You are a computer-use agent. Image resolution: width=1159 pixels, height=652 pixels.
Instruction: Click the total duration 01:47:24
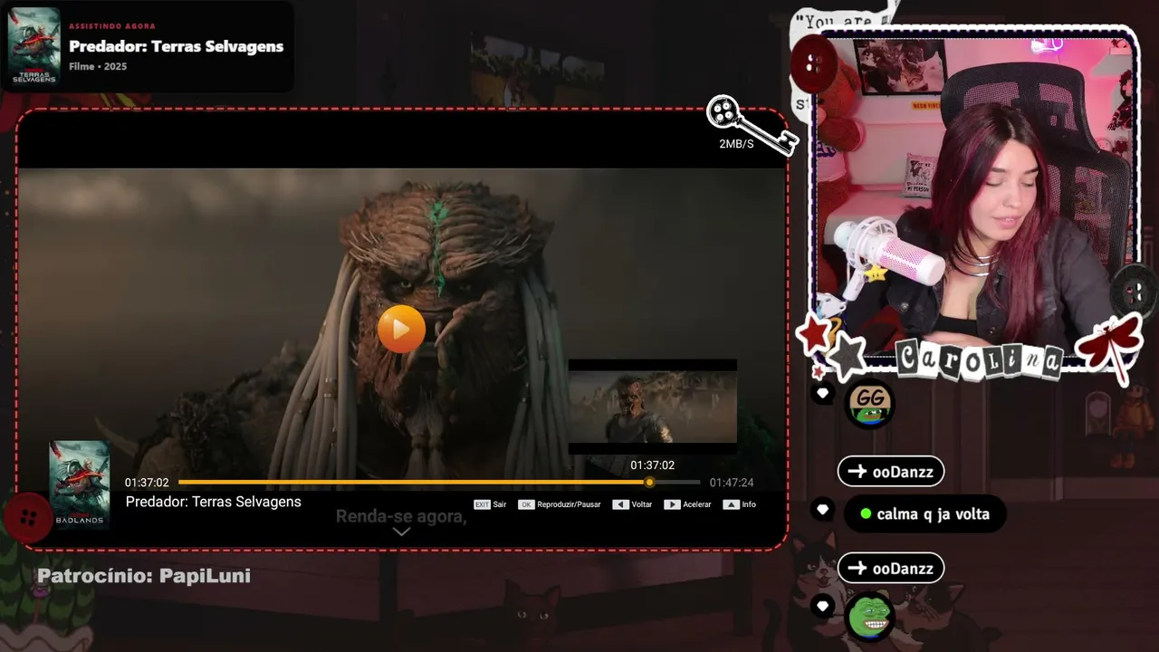[x=732, y=483]
